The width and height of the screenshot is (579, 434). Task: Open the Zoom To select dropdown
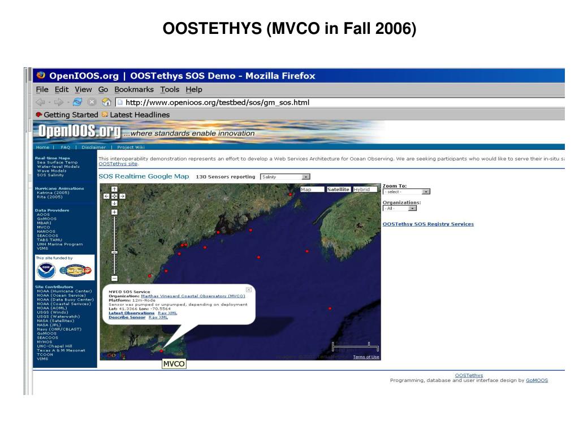[406, 192]
